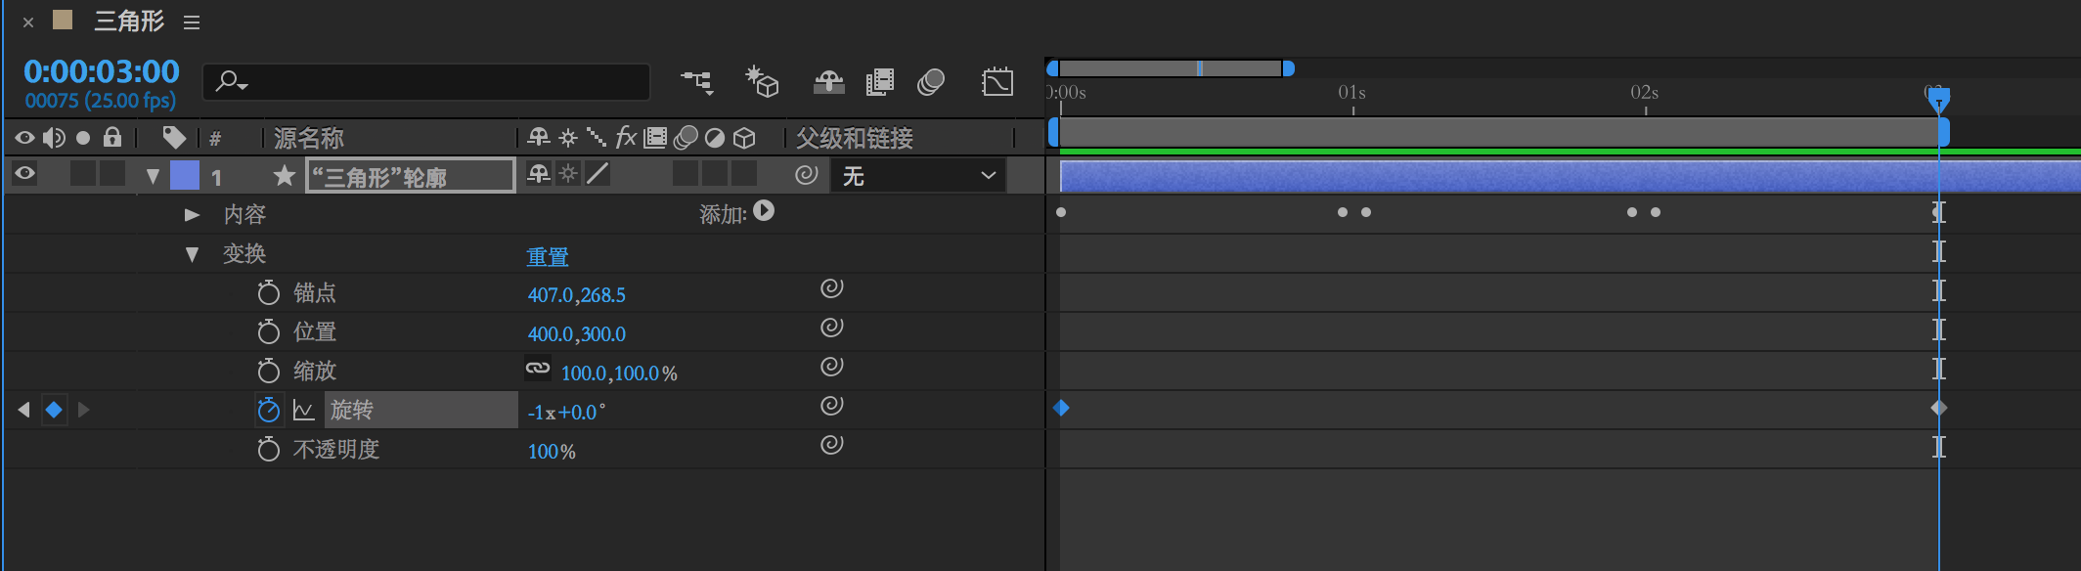The width and height of the screenshot is (2081, 571).
Task: Open the Graph Editor
Action: (x=996, y=82)
